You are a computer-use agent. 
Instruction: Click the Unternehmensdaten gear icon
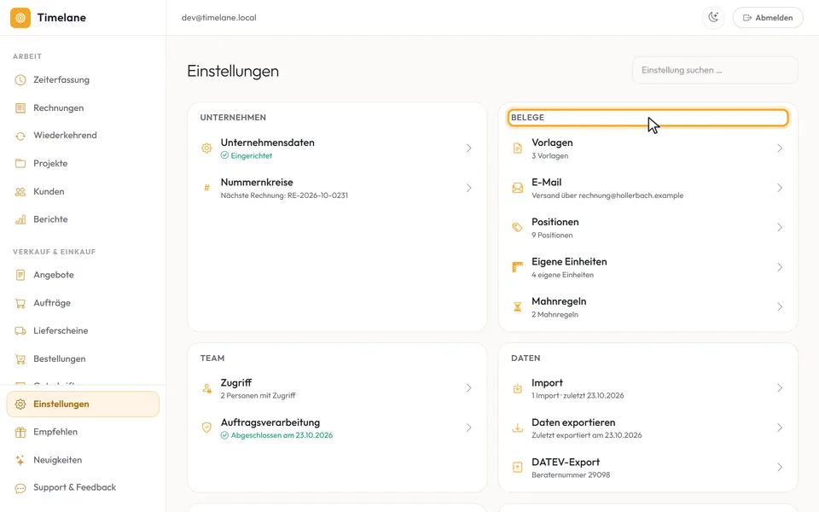[206, 148]
